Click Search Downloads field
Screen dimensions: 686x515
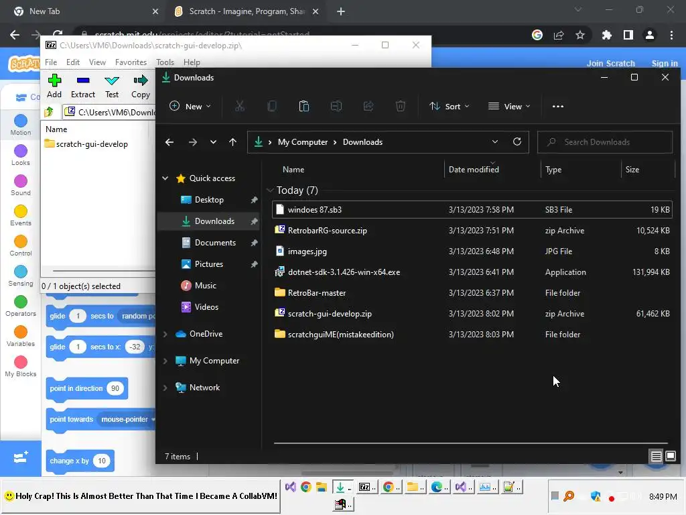pyautogui.click(x=605, y=142)
